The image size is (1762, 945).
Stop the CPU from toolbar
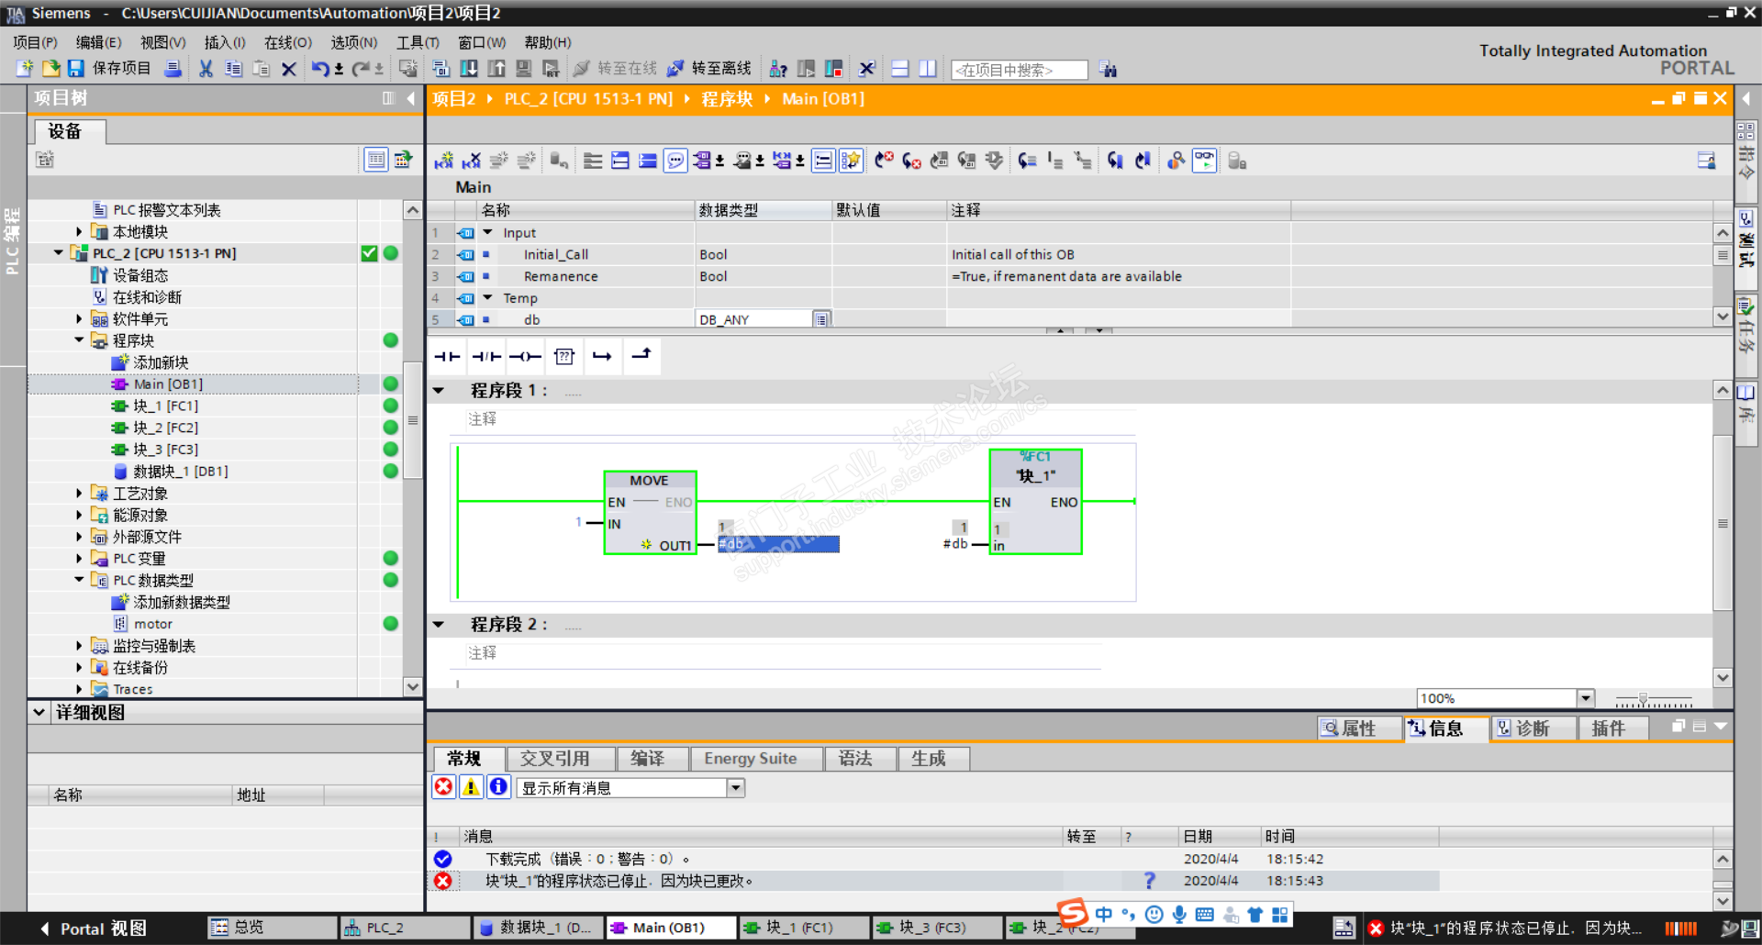point(833,69)
